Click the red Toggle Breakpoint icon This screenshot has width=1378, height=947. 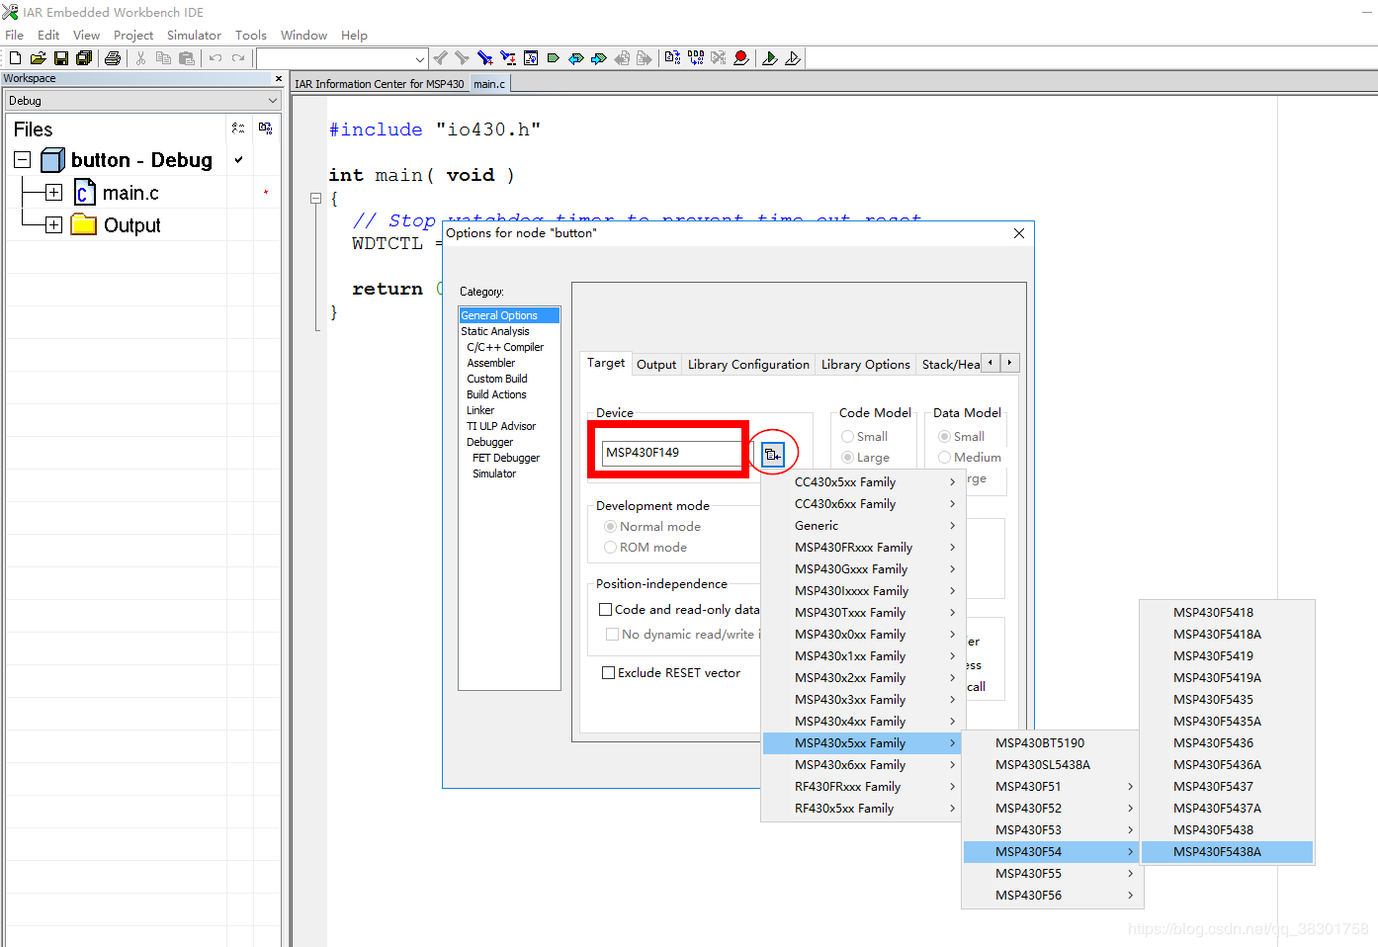741,58
